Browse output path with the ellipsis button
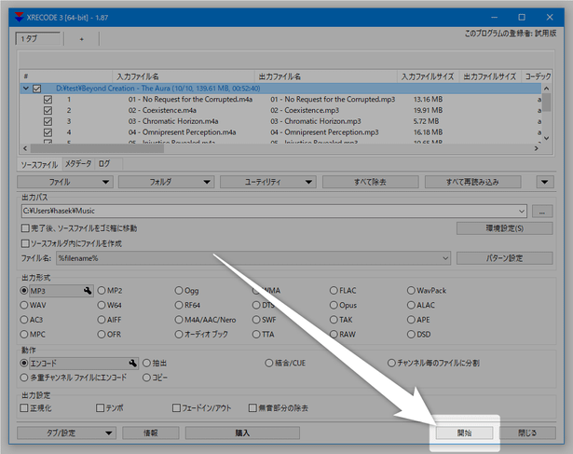573x454 pixels. (542, 212)
